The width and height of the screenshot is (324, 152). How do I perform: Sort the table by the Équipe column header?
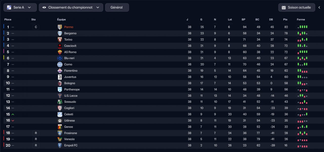(62, 19)
